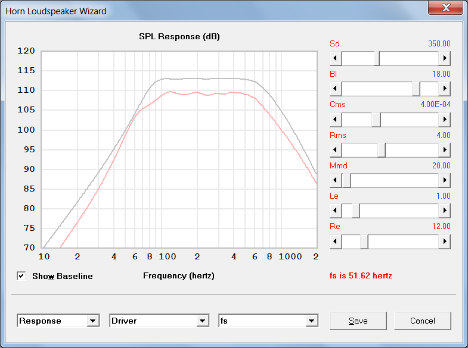Decrease Cms with the left arrow
Viewport: 468px width, 348px height.
pos(336,120)
